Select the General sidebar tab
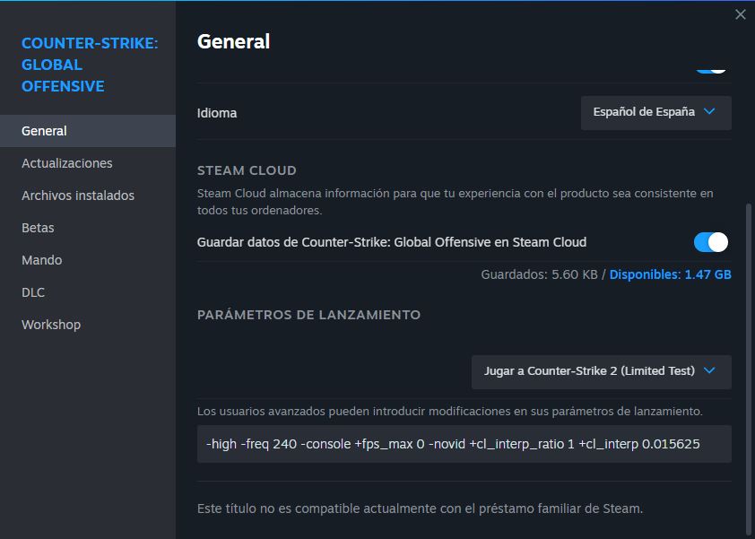 tap(88, 131)
